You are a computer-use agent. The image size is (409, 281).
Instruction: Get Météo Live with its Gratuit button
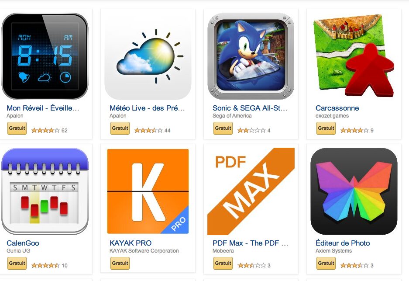tap(120, 128)
